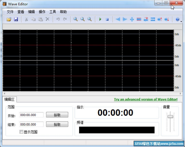Click the Paste clipboard icon
Screen dimensions: 185x147
40,19
